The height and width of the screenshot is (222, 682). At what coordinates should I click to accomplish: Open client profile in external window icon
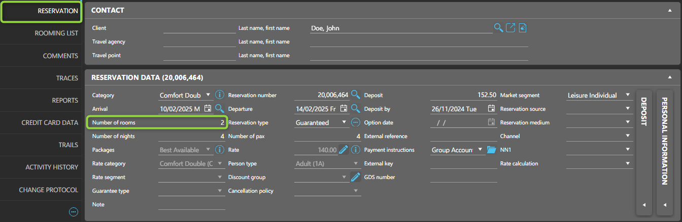510,28
